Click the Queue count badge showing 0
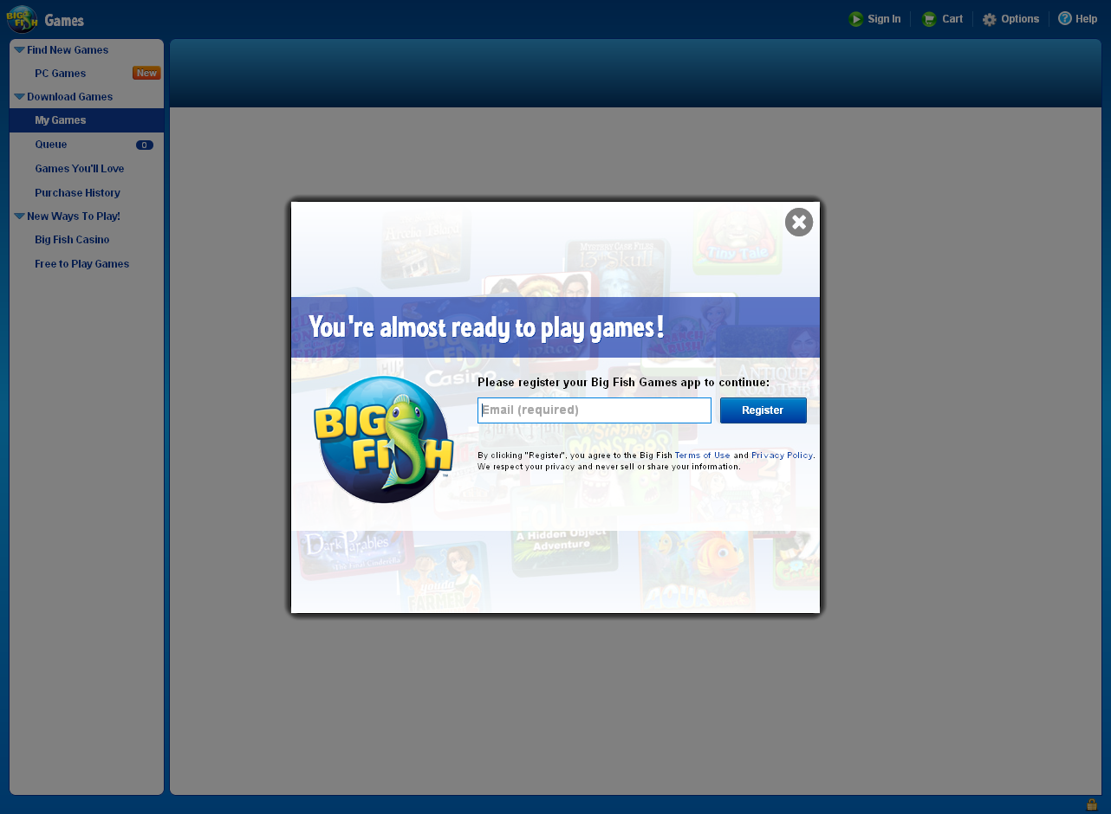Screen dimensions: 1111x814 coord(145,145)
